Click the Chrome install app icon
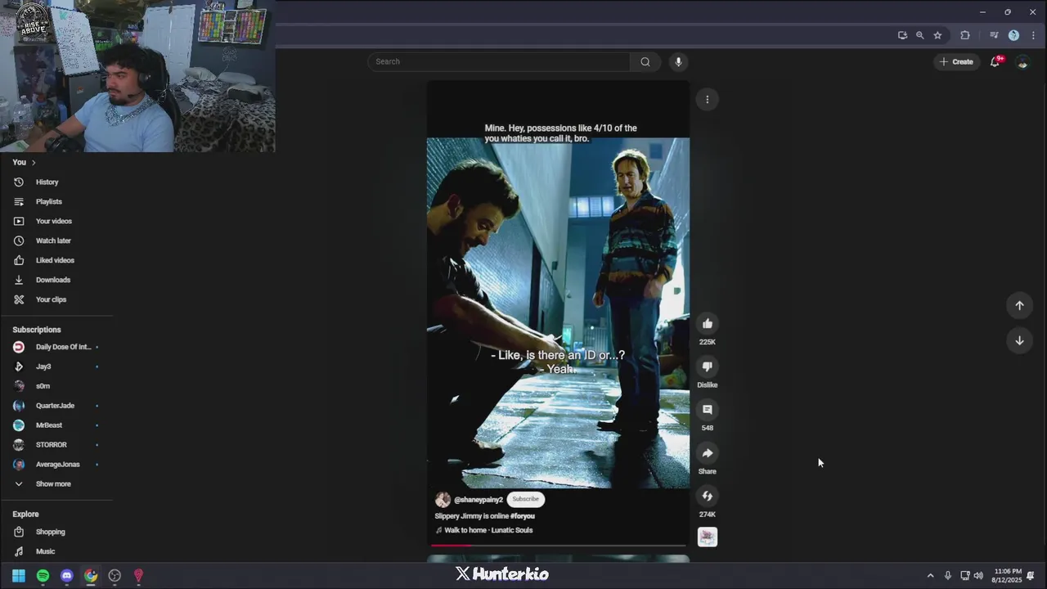This screenshot has width=1047, height=589. [x=902, y=35]
